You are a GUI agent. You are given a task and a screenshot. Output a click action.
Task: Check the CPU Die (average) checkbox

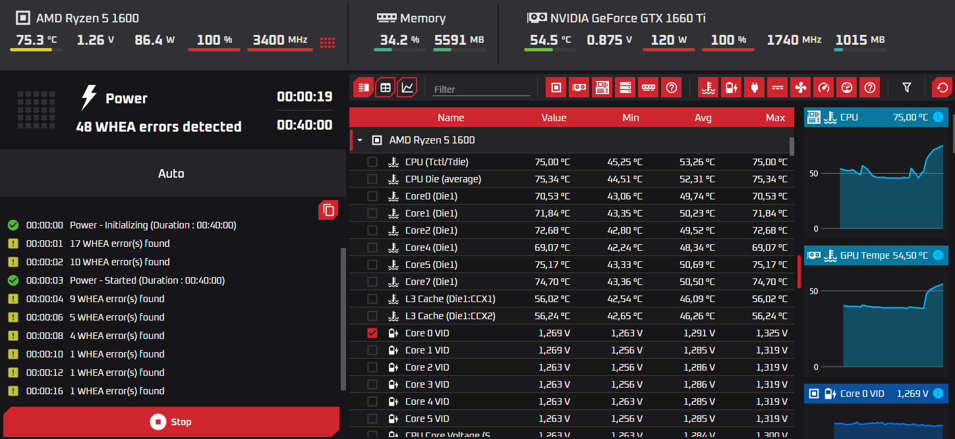[372, 179]
